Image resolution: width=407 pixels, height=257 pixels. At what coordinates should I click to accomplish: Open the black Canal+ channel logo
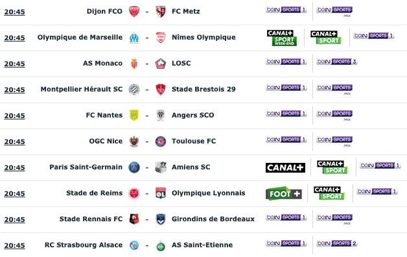285,167
